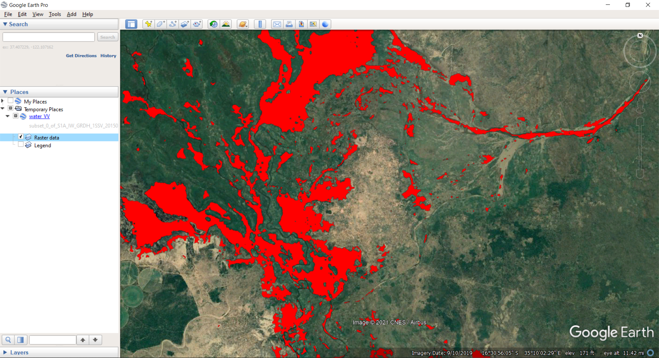Click the Street View pegman icon

[x=640, y=105]
